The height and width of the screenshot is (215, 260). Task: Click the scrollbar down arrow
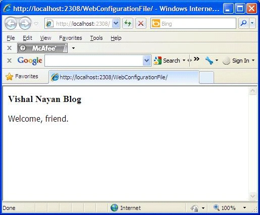click(252, 196)
